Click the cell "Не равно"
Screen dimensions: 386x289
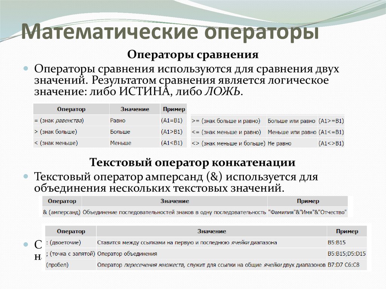(292, 143)
